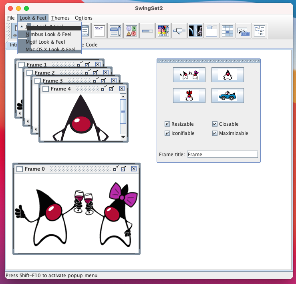The width and height of the screenshot is (296, 284).
Task: Click the down arrow on Frame 4 scrollbar
Action: click(x=123, y=137)
